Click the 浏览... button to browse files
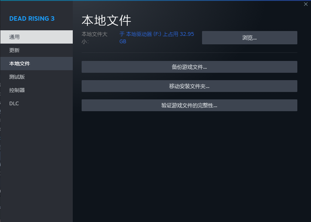Viewport: 311px width, 222px height. click(x=249, y=37)
